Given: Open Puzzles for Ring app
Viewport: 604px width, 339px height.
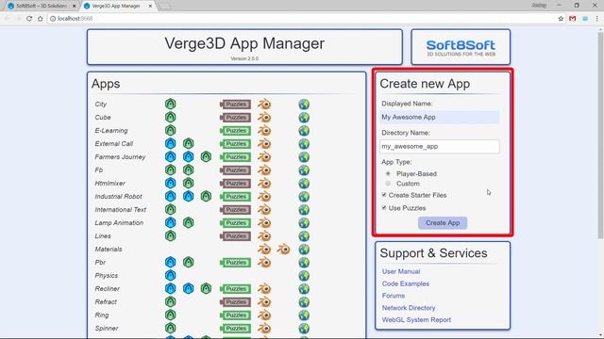Looking at the screenshot, I should (235, 315).
